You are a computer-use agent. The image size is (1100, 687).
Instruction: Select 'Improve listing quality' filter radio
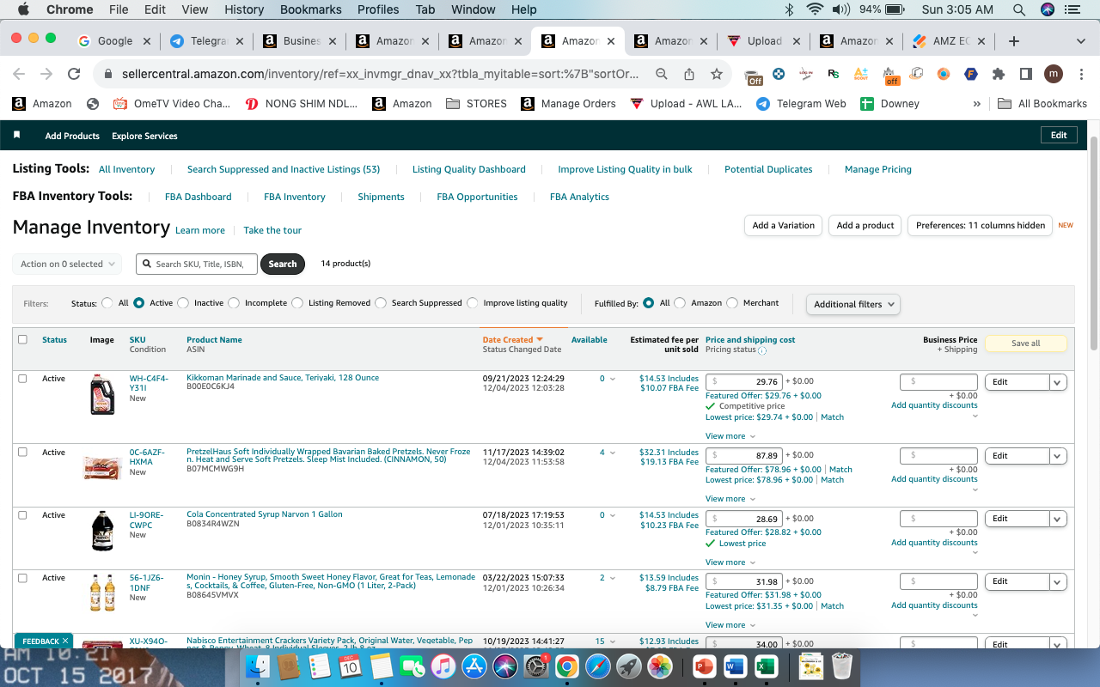[473, 303]
